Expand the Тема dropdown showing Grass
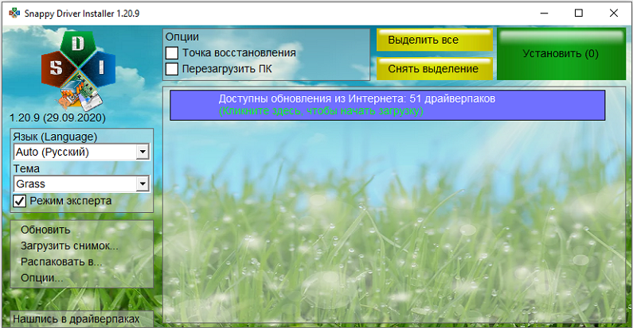Image resolution: width=633 pixels, height=328 pixels. click(143, 184)
